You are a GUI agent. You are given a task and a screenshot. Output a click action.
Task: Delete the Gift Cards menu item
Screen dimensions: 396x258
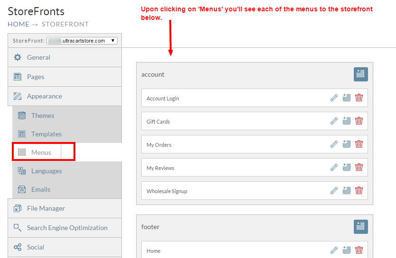coord(359,121)
